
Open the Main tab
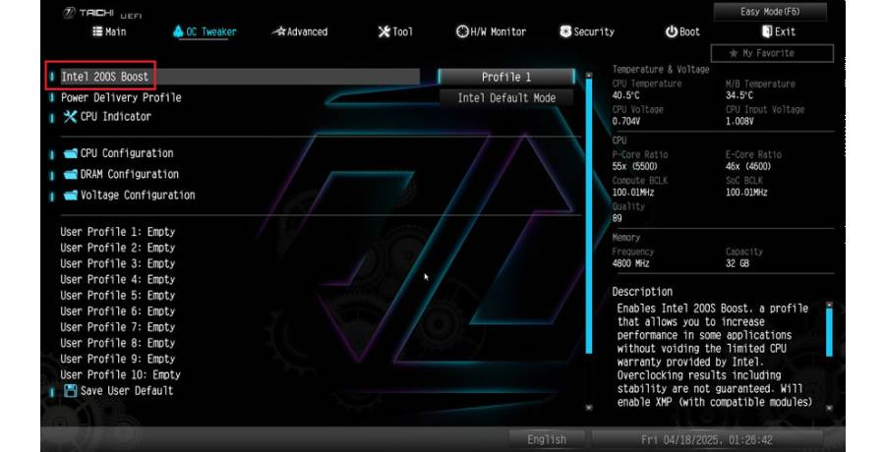[x=109, y=31]
